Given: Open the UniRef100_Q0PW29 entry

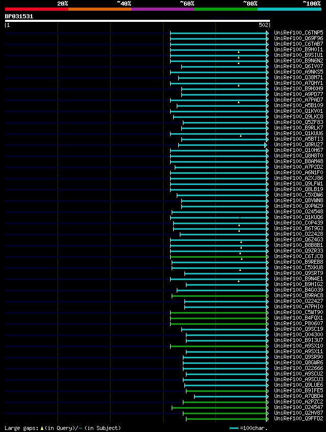Looking at the screenshot, I should (x=298, y=206).
